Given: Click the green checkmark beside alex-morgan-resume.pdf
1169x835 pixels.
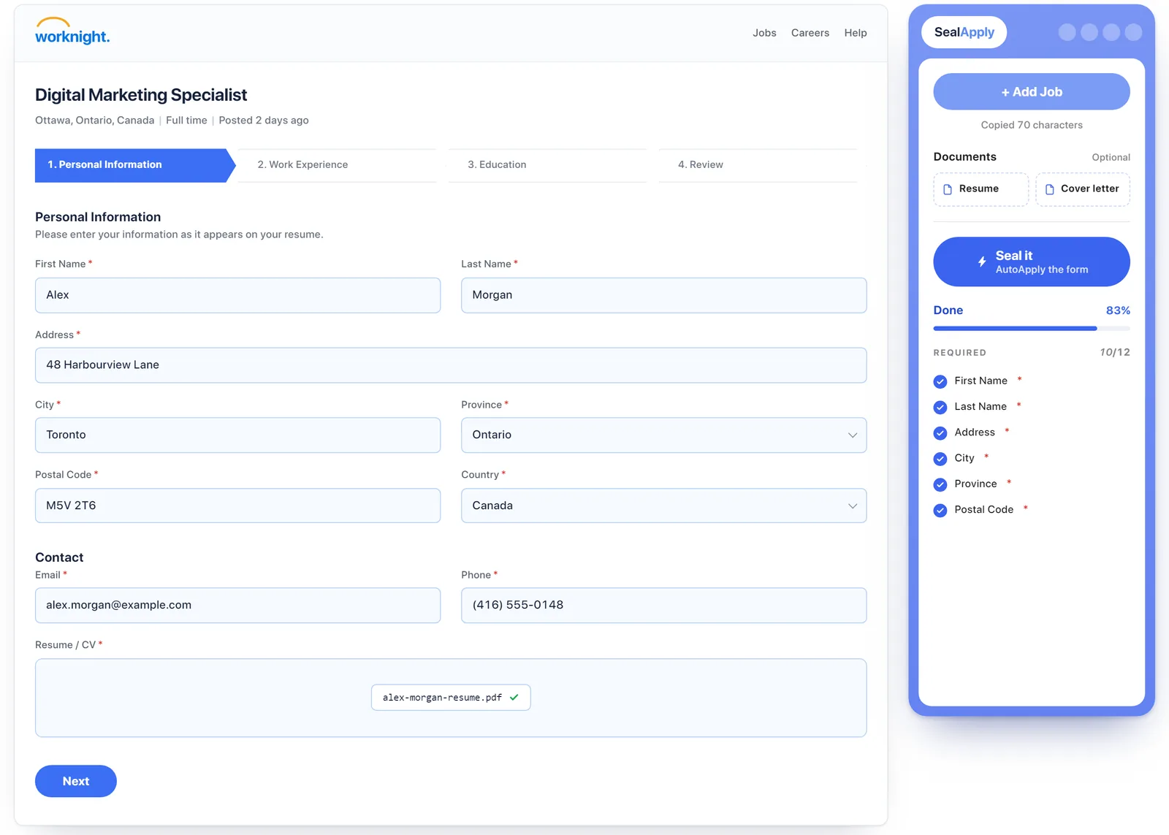Looking at the screenshot, I should 514,697.
